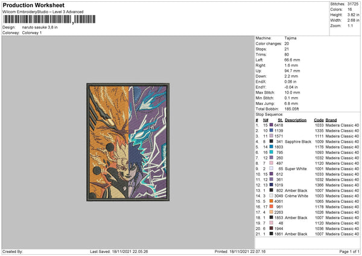Screen dimensions: 362x256
Task: Click the Naruto Sasuke embroidery design preview
Action: [x=128, y=142]
